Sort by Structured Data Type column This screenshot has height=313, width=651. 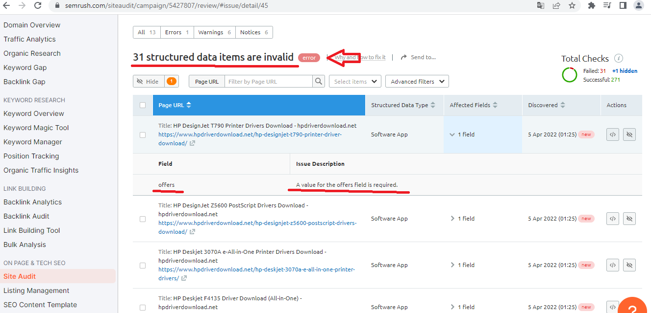(403, 105)
